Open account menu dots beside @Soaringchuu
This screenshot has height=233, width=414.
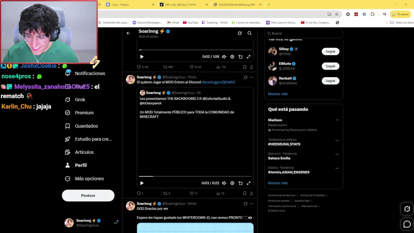pyautogui.click(x=115, y=223)
